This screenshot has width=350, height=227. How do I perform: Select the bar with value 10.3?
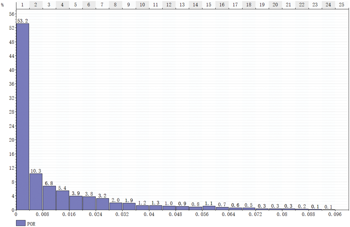tap(36, 192)
